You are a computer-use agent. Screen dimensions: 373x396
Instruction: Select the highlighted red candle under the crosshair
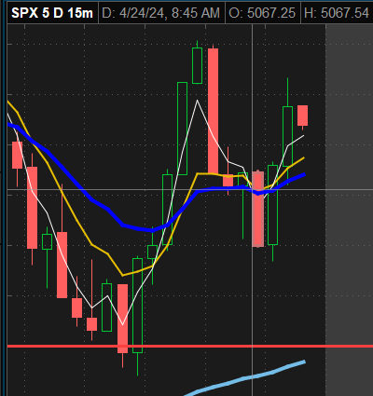(258, 209)
